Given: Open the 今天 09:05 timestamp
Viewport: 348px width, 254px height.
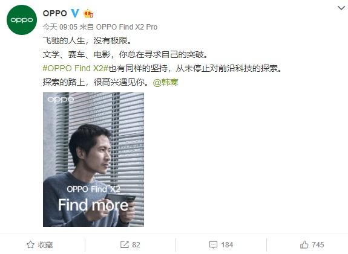Looking at the screenshot, I should point(60,27).
